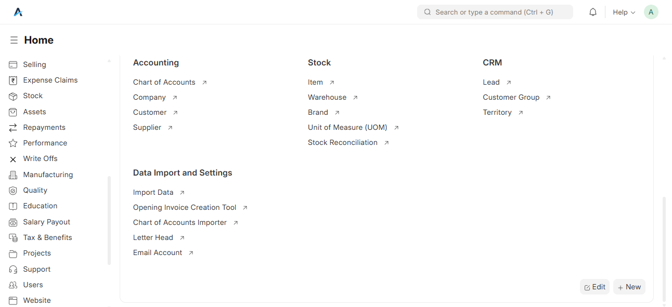Screen dimensions: 672x307
Task: Click the Support headset icon
Action: click(x=13, y=269)
